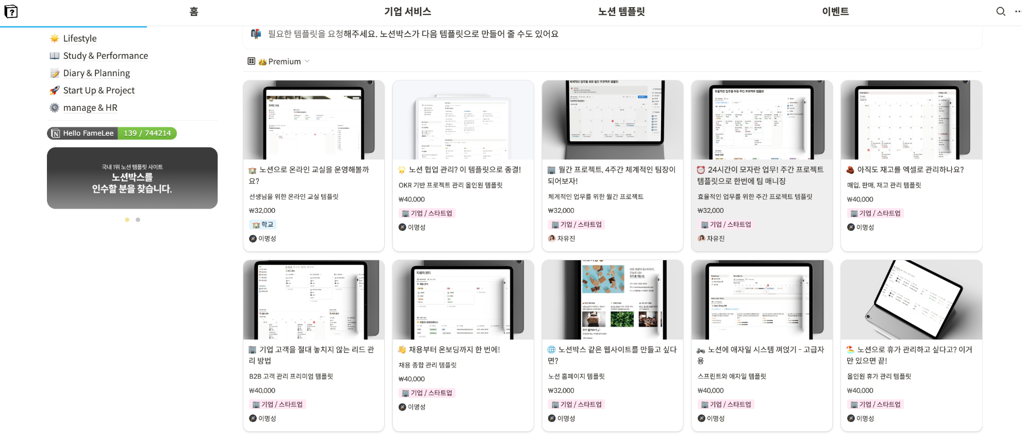
Task: Click the Start Up & Project rocket icon
Action: click(x=54, y=91)
